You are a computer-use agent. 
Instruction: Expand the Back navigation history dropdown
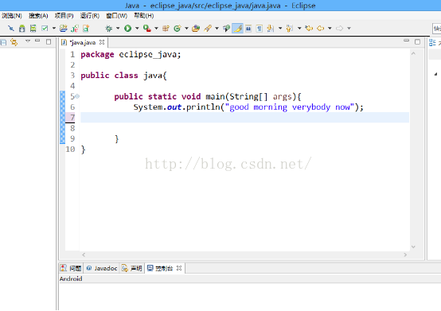click(x=330, y=29)
